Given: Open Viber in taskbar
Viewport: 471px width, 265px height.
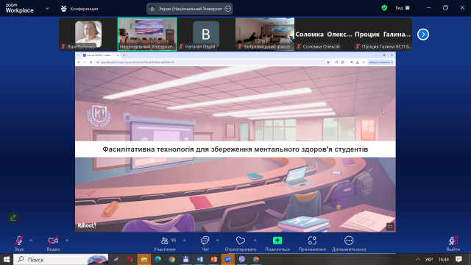Looking at the screenshot, I should tap(242, 259).
